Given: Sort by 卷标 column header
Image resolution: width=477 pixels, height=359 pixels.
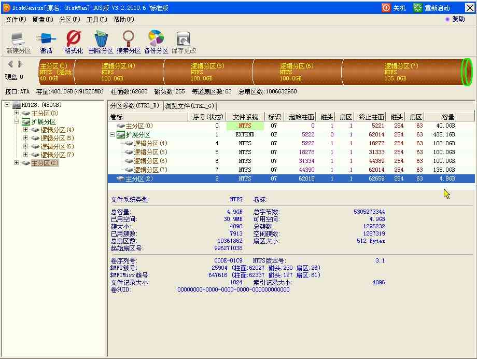Looking at the screenshot, I should coord(148,117).
